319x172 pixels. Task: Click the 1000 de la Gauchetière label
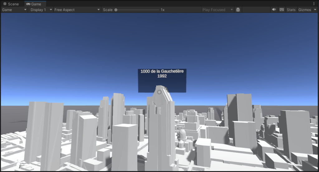162,71
